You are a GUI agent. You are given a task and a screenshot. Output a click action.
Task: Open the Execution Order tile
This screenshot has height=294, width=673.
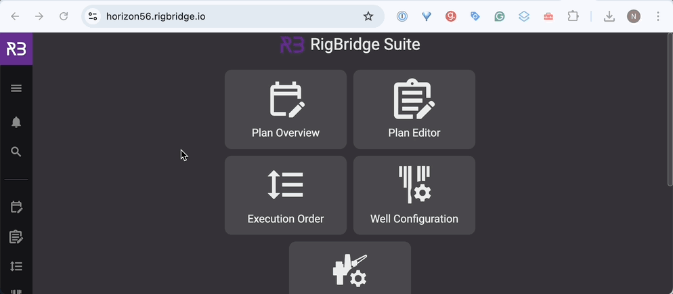click(x=285, y=195)
